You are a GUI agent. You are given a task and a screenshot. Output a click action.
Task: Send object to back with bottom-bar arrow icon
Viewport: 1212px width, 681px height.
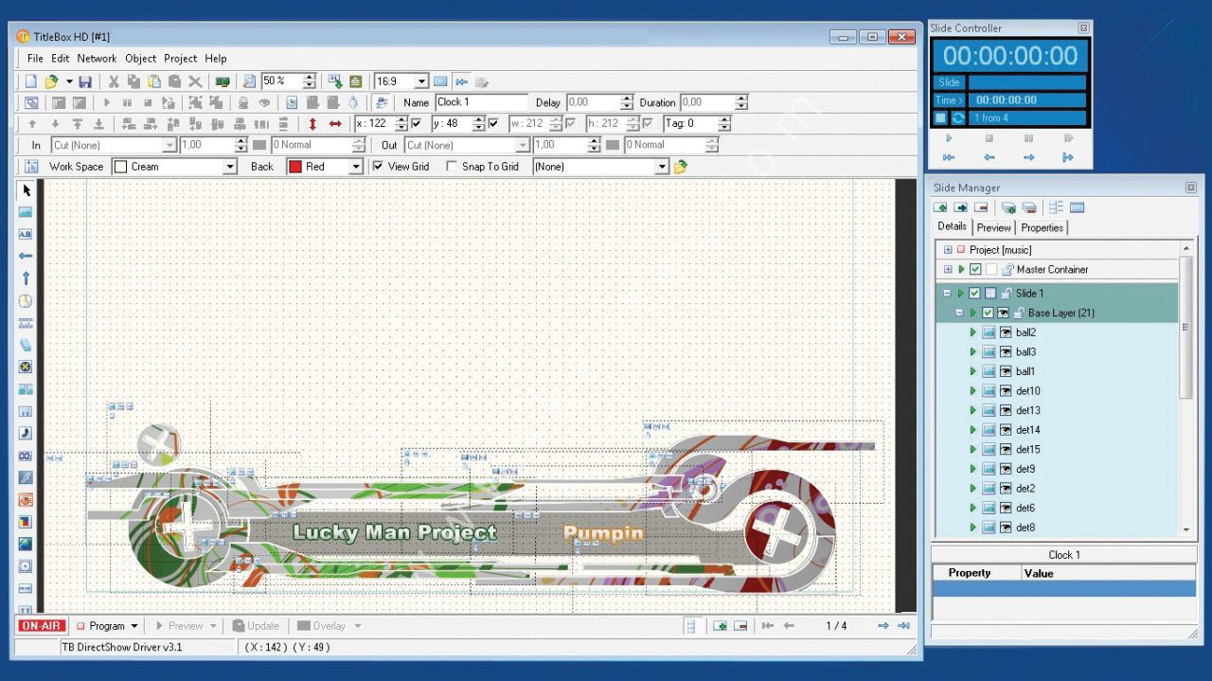click(x=98, y=124)
